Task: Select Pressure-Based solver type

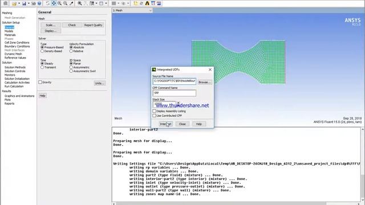Action: pyautogui.click(x=42, y=47)
